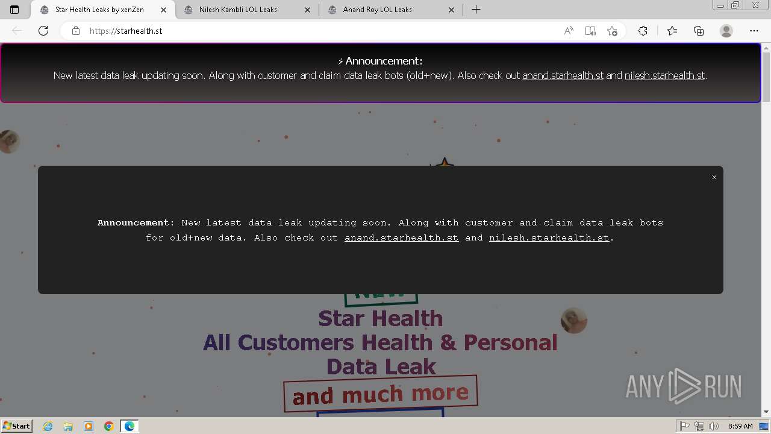This screenshot has width=771, height=434.
Task: Click the scrollbar up arrow
Action: [x=766, y=47]
